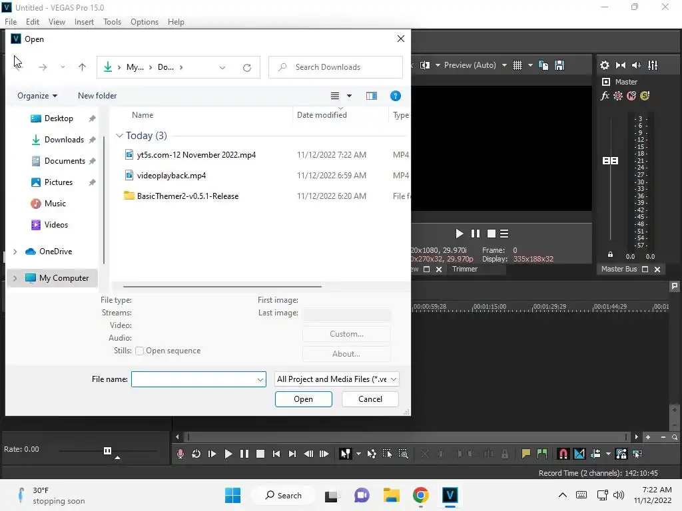682x511 pixels.
Task: Toggle Enable Snapping magnet icon
Action: 563,454
